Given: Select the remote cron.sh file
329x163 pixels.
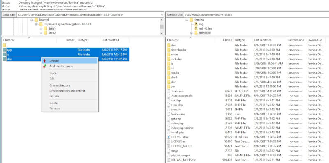Looking at the screenshot, I should 176,110.
